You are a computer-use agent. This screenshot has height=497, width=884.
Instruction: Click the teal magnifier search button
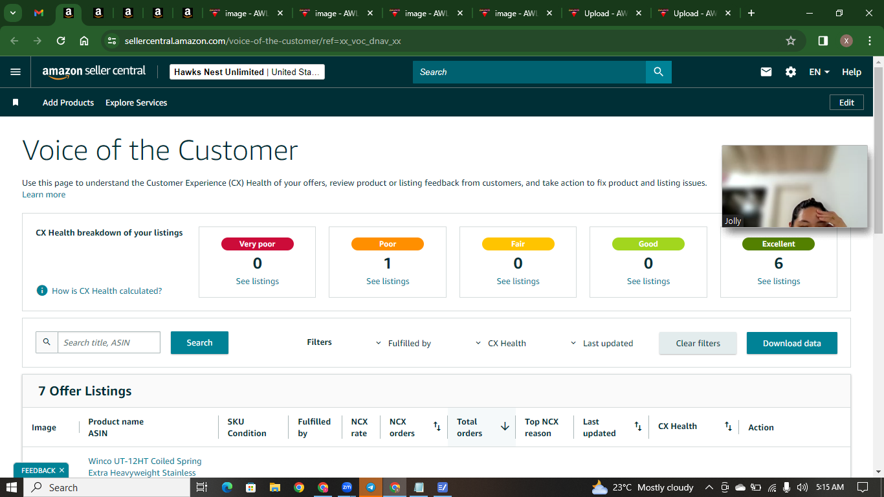[659, 72]
